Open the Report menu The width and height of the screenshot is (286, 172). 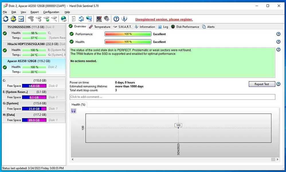[x=35, y=12]
